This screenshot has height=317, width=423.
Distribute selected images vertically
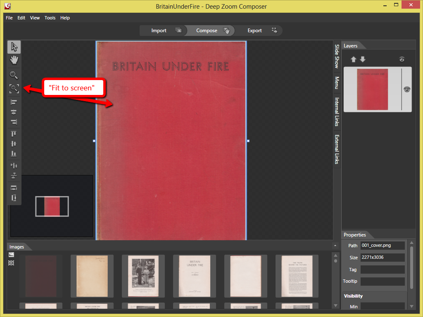point(14,176)
